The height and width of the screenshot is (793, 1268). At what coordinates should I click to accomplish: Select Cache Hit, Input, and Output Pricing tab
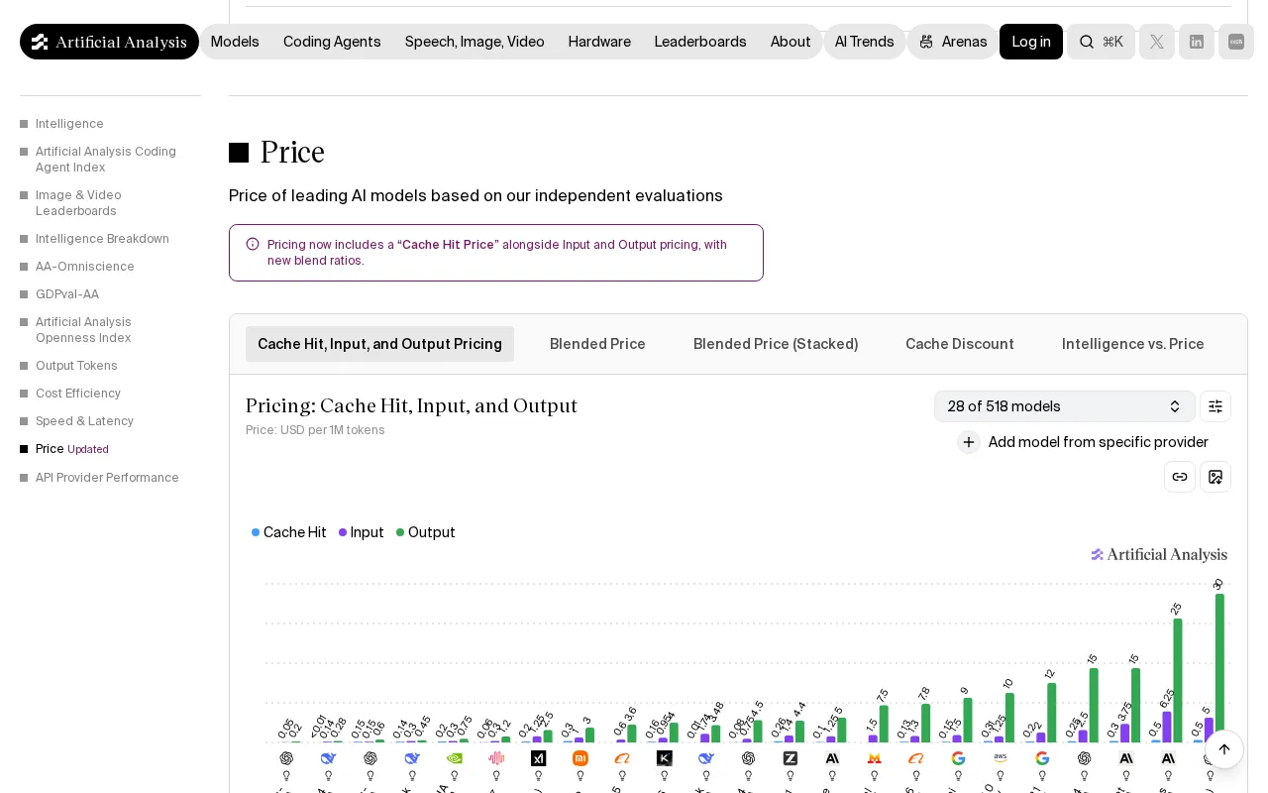tap(379, 344)
